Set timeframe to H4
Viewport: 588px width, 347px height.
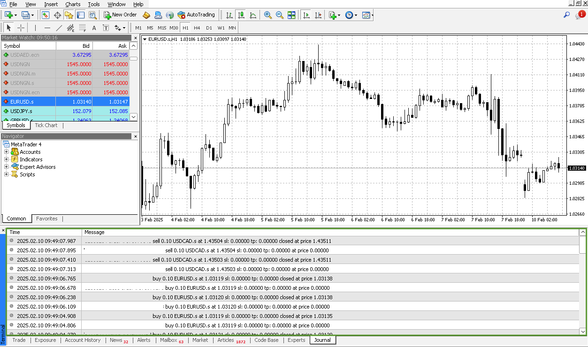(x=197, y=28)
